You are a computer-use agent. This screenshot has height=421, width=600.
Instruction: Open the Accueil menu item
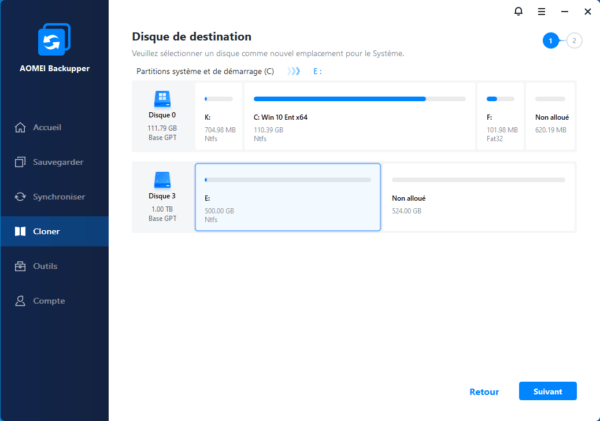click(54, 127)
